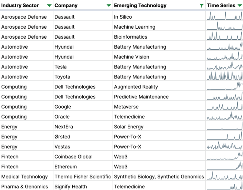Click the Augmented Reality technology cell
This screenshot has width=243, height=190.
click(x=159, y=87)
